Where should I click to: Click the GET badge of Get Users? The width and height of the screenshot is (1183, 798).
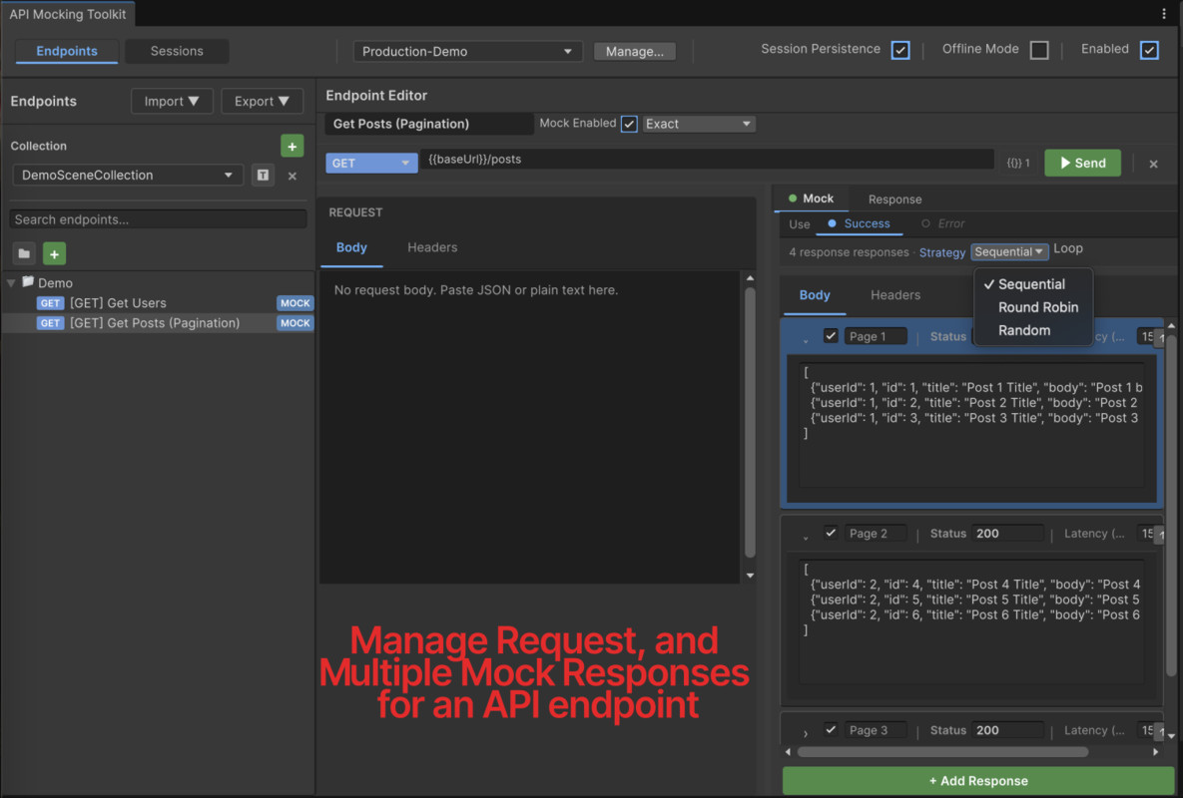50,303
